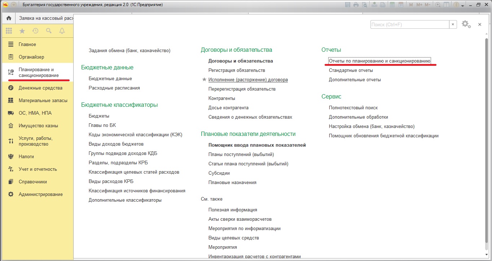Select the Органайзер section
The width and height of the screenshot is (492, 261).
point(37,57)
